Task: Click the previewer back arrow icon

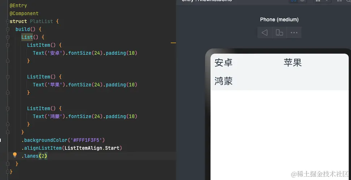Action: coord(265,32)
